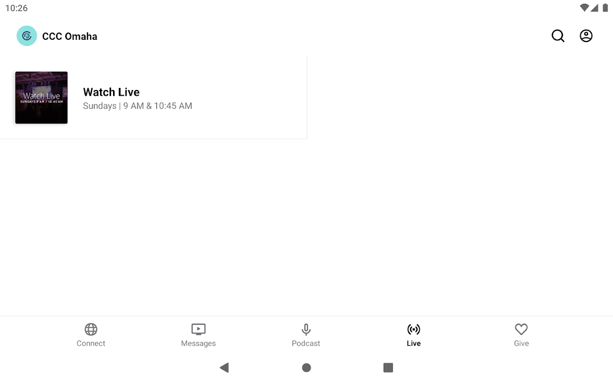The height and width of the screenshot is (383, 613).
Task: Select the Live broadcast signal icon
Action: [414, 329]
